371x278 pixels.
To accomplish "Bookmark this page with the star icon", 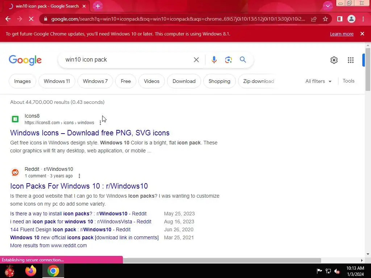I will point(325,19).
